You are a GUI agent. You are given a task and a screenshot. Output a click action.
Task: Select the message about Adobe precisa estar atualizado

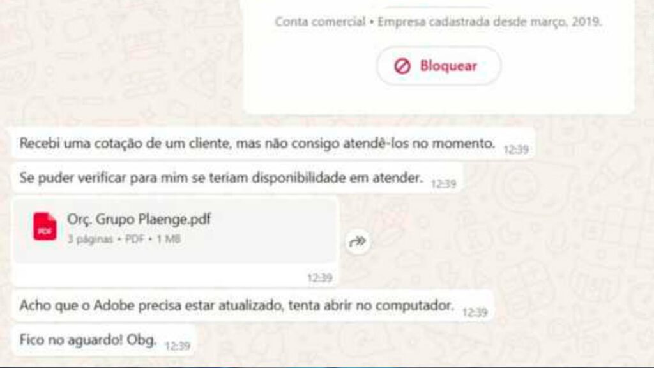point(253,306)
